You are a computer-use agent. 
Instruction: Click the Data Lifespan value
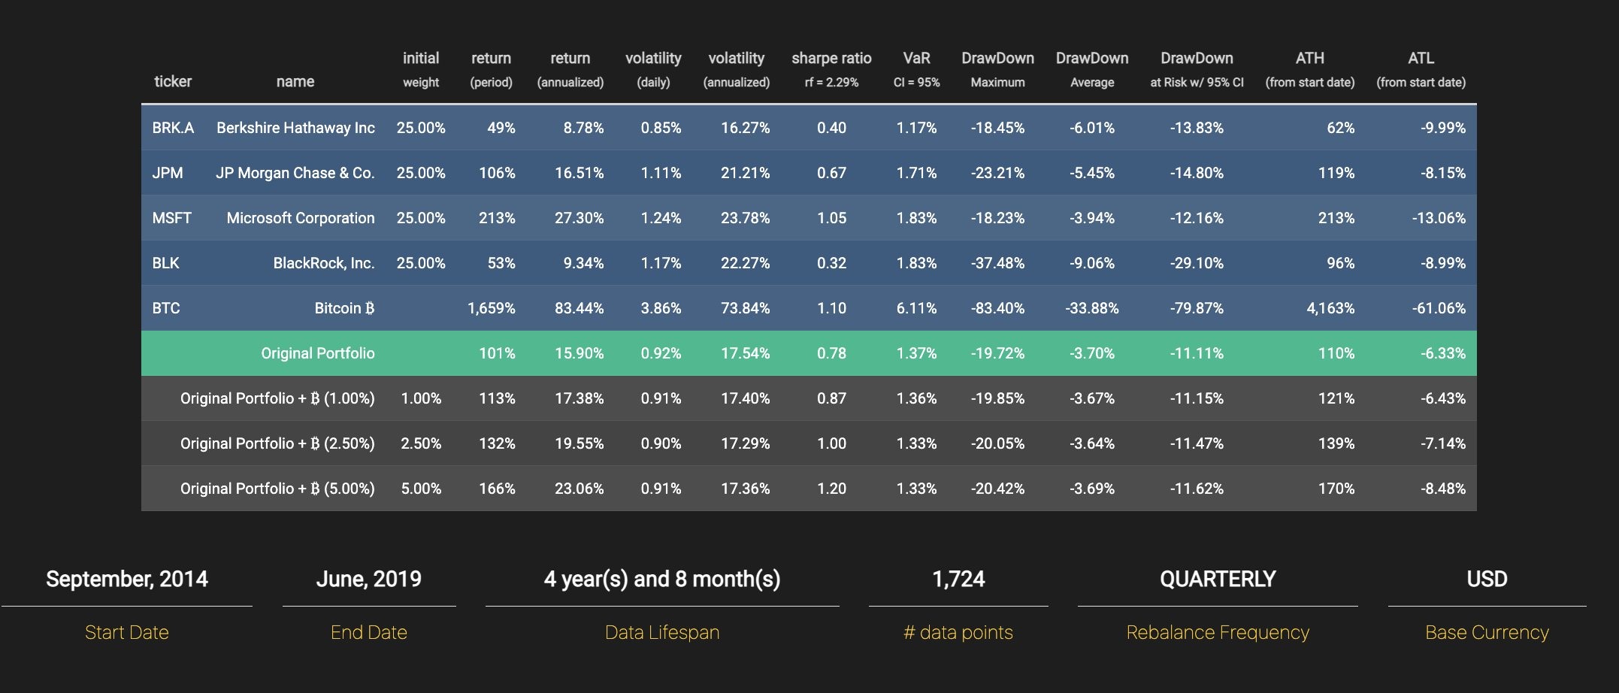click(662, 580)
